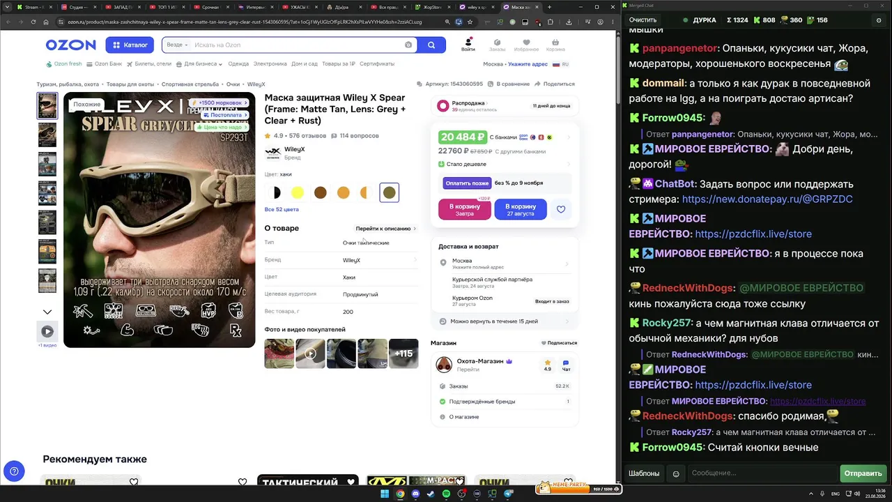Open Все 52 цвета link

282,209
